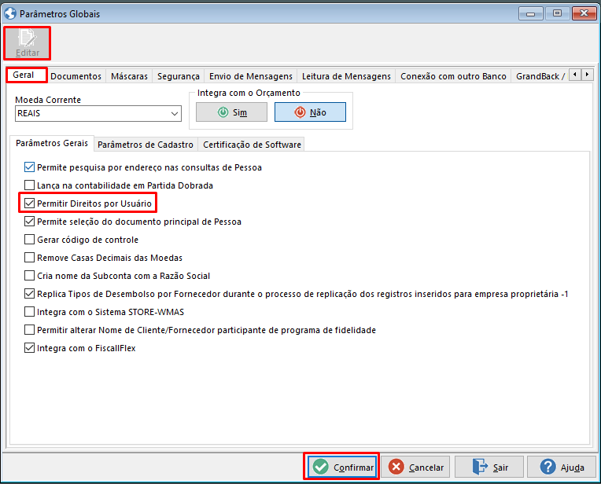Uncheck Permite seleção do documento principal
Screen dimensions: 601x484
(29, 222)
